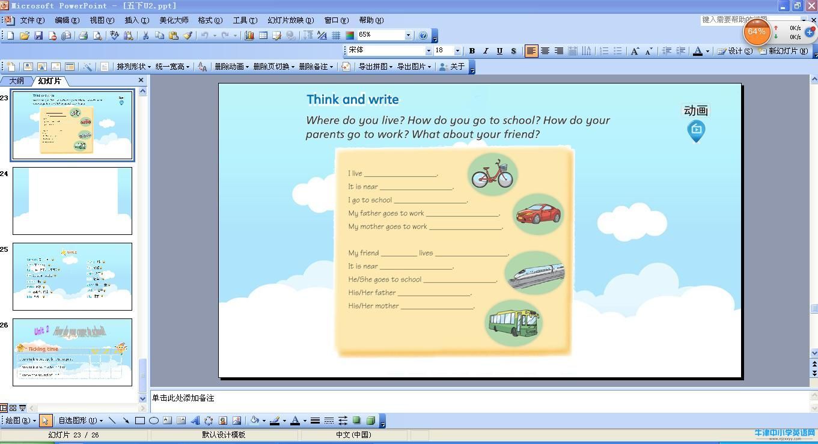The height and width of the screenshot is (444, 818).
Task: Save the presentation with the floppy icon
Action: tap(38, 35)
